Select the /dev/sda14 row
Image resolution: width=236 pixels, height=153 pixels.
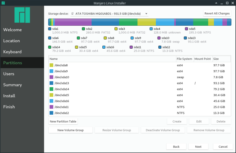[140, 89]
